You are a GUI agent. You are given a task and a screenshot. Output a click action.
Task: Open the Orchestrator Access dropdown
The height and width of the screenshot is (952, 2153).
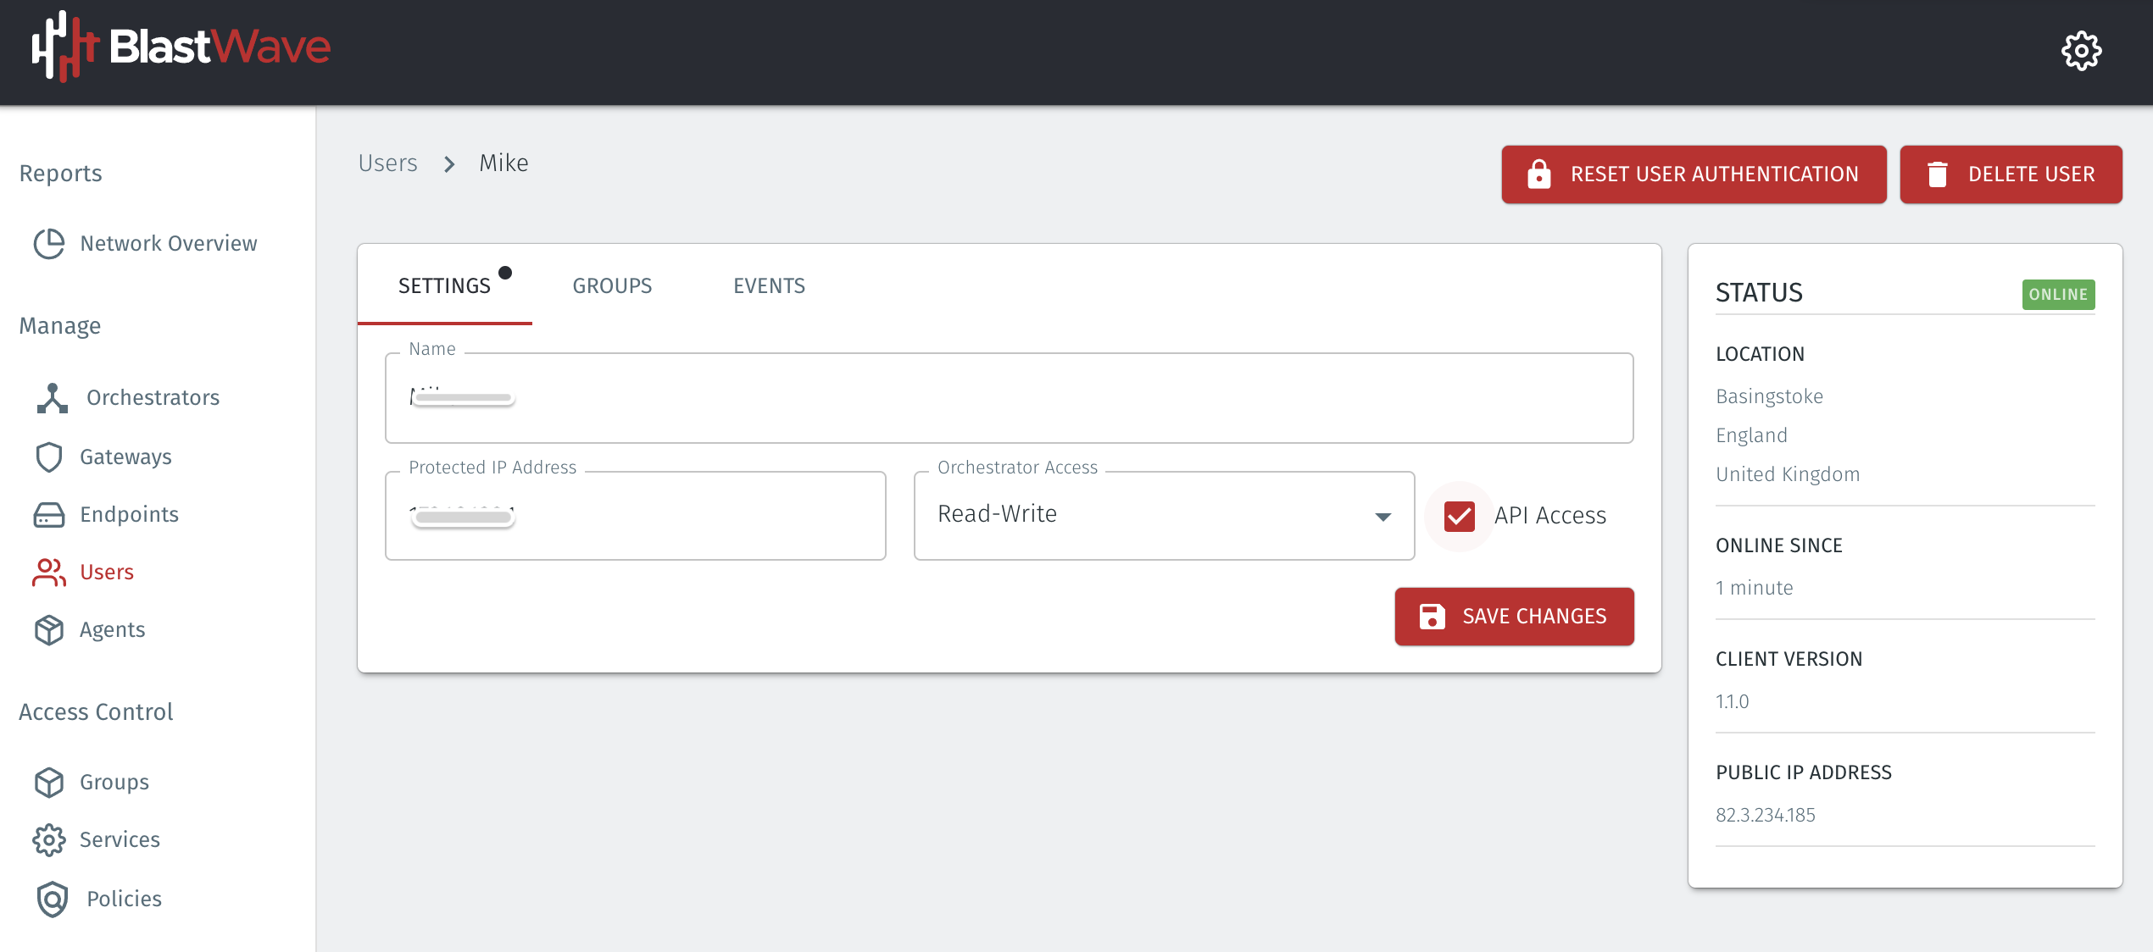pos(1383,515)
